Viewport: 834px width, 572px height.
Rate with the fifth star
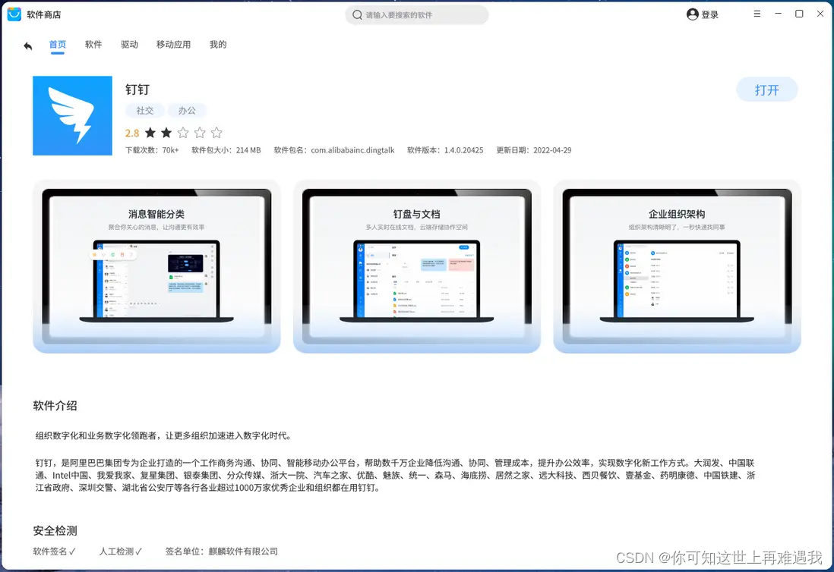click(x=216, y=133)
